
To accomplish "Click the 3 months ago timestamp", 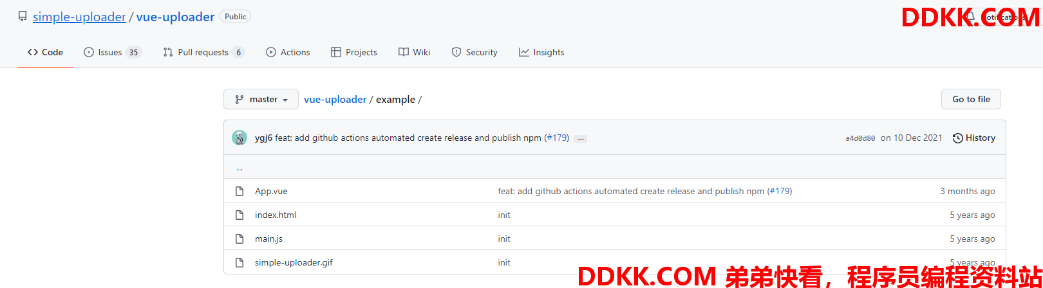I will [968, 191].
